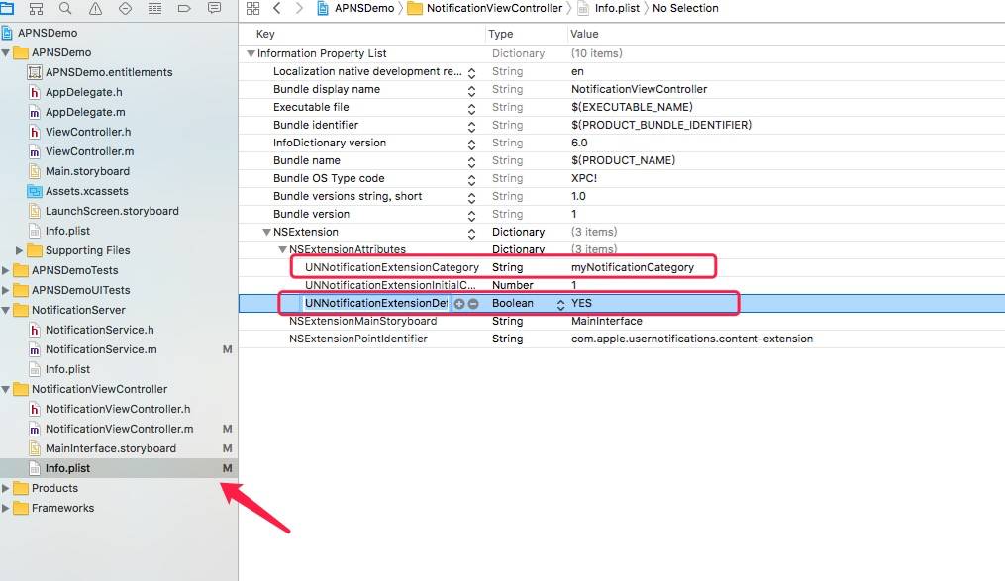Viewport: 1005px width, 581px height.
Task: Show the Issue navigator warning icon
Action: (x=95, y=8)
